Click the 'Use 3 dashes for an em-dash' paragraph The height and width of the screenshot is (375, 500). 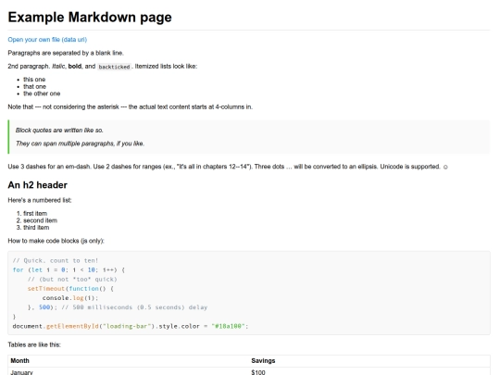228,167
